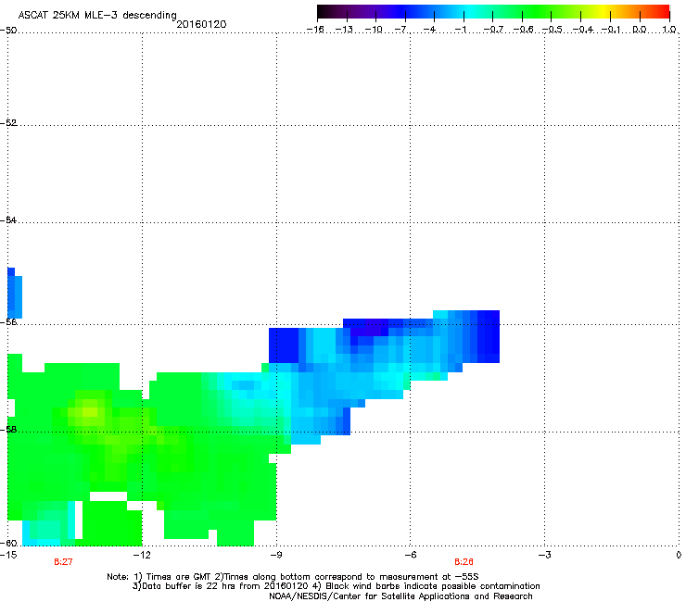Click the '-13' label on the color scale
686x602 pixels.
344,30
